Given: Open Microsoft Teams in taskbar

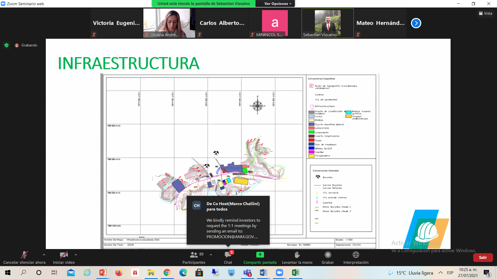Looking at the screenshot, I should pos(247,273).
